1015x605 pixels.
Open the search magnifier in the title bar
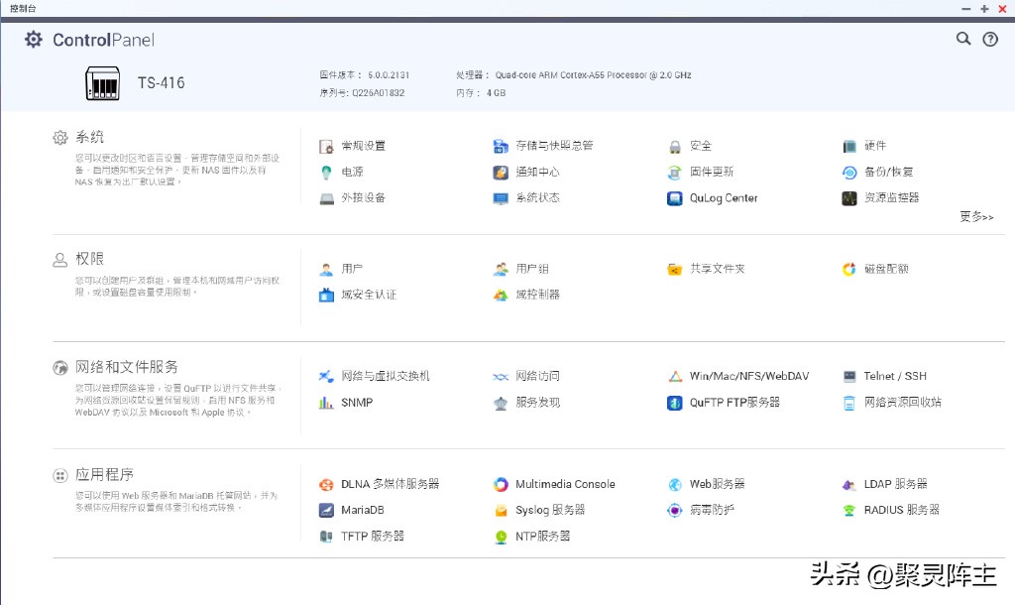[x=962, y=39]
